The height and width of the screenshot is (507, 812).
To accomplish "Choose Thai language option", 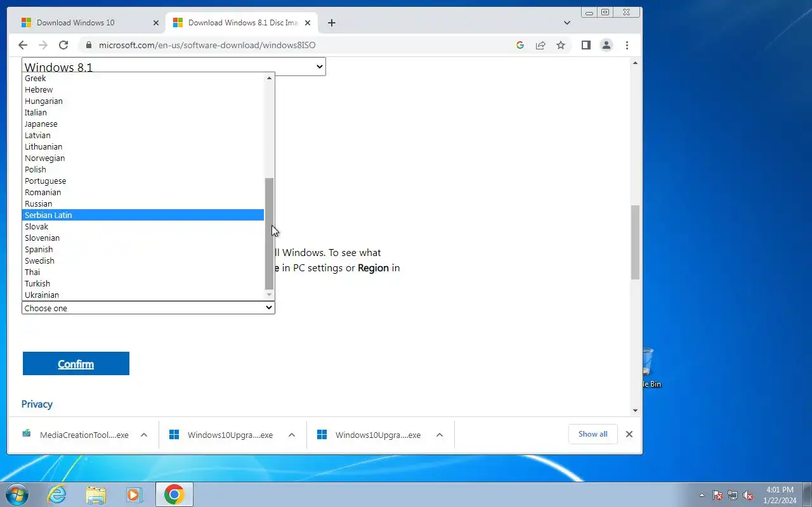I will pos(143,273).
